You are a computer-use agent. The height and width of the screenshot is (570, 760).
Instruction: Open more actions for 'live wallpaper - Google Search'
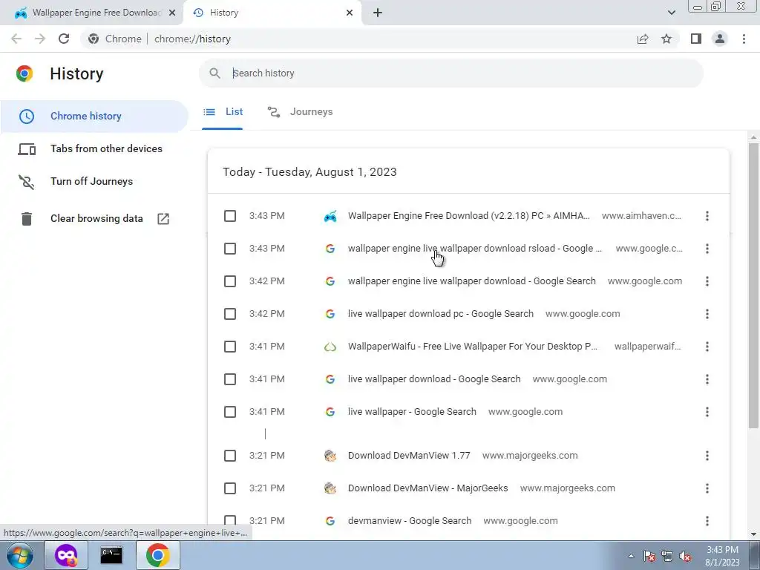(707, 412)
